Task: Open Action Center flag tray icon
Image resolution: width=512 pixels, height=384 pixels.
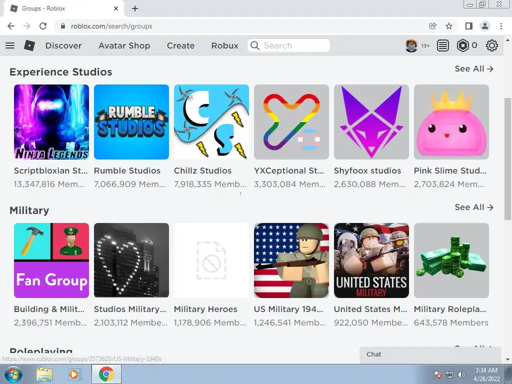Action: click(x=437, y=374)
